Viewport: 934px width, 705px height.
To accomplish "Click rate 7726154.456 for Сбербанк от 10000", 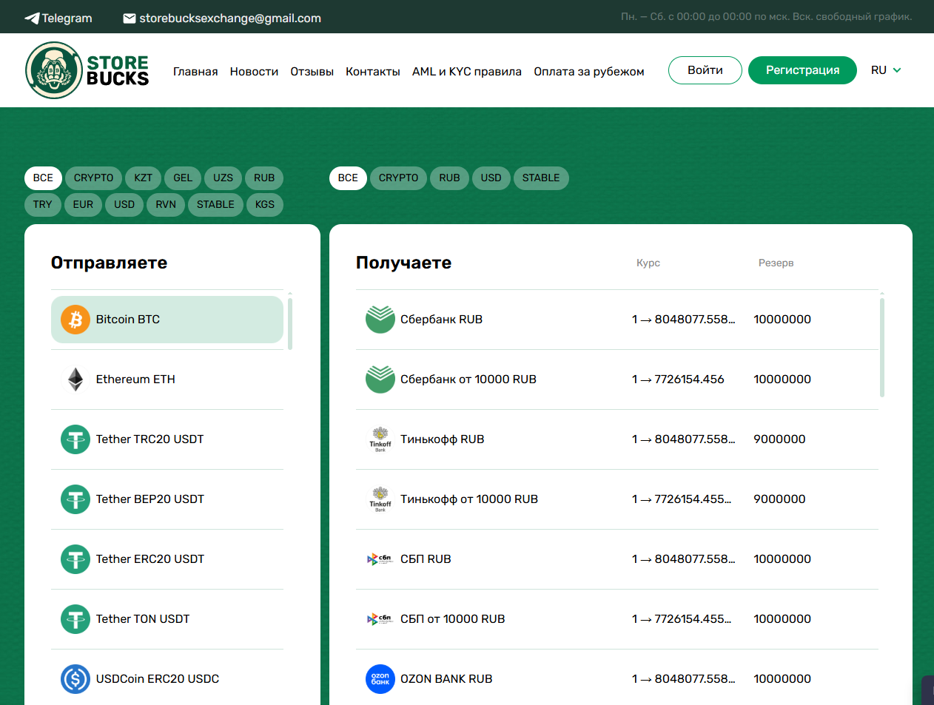I will (x=678, y=380).
